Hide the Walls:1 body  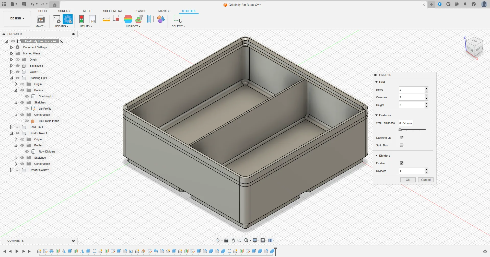[x=18, y=72]
